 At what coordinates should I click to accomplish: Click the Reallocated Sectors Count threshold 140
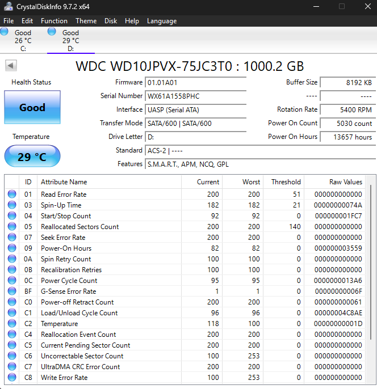295,226
